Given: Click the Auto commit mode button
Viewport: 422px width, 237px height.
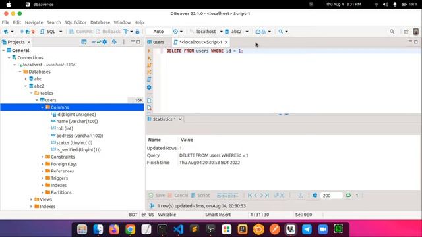Looking at the screenshot, I should click(x=158, y=32).
